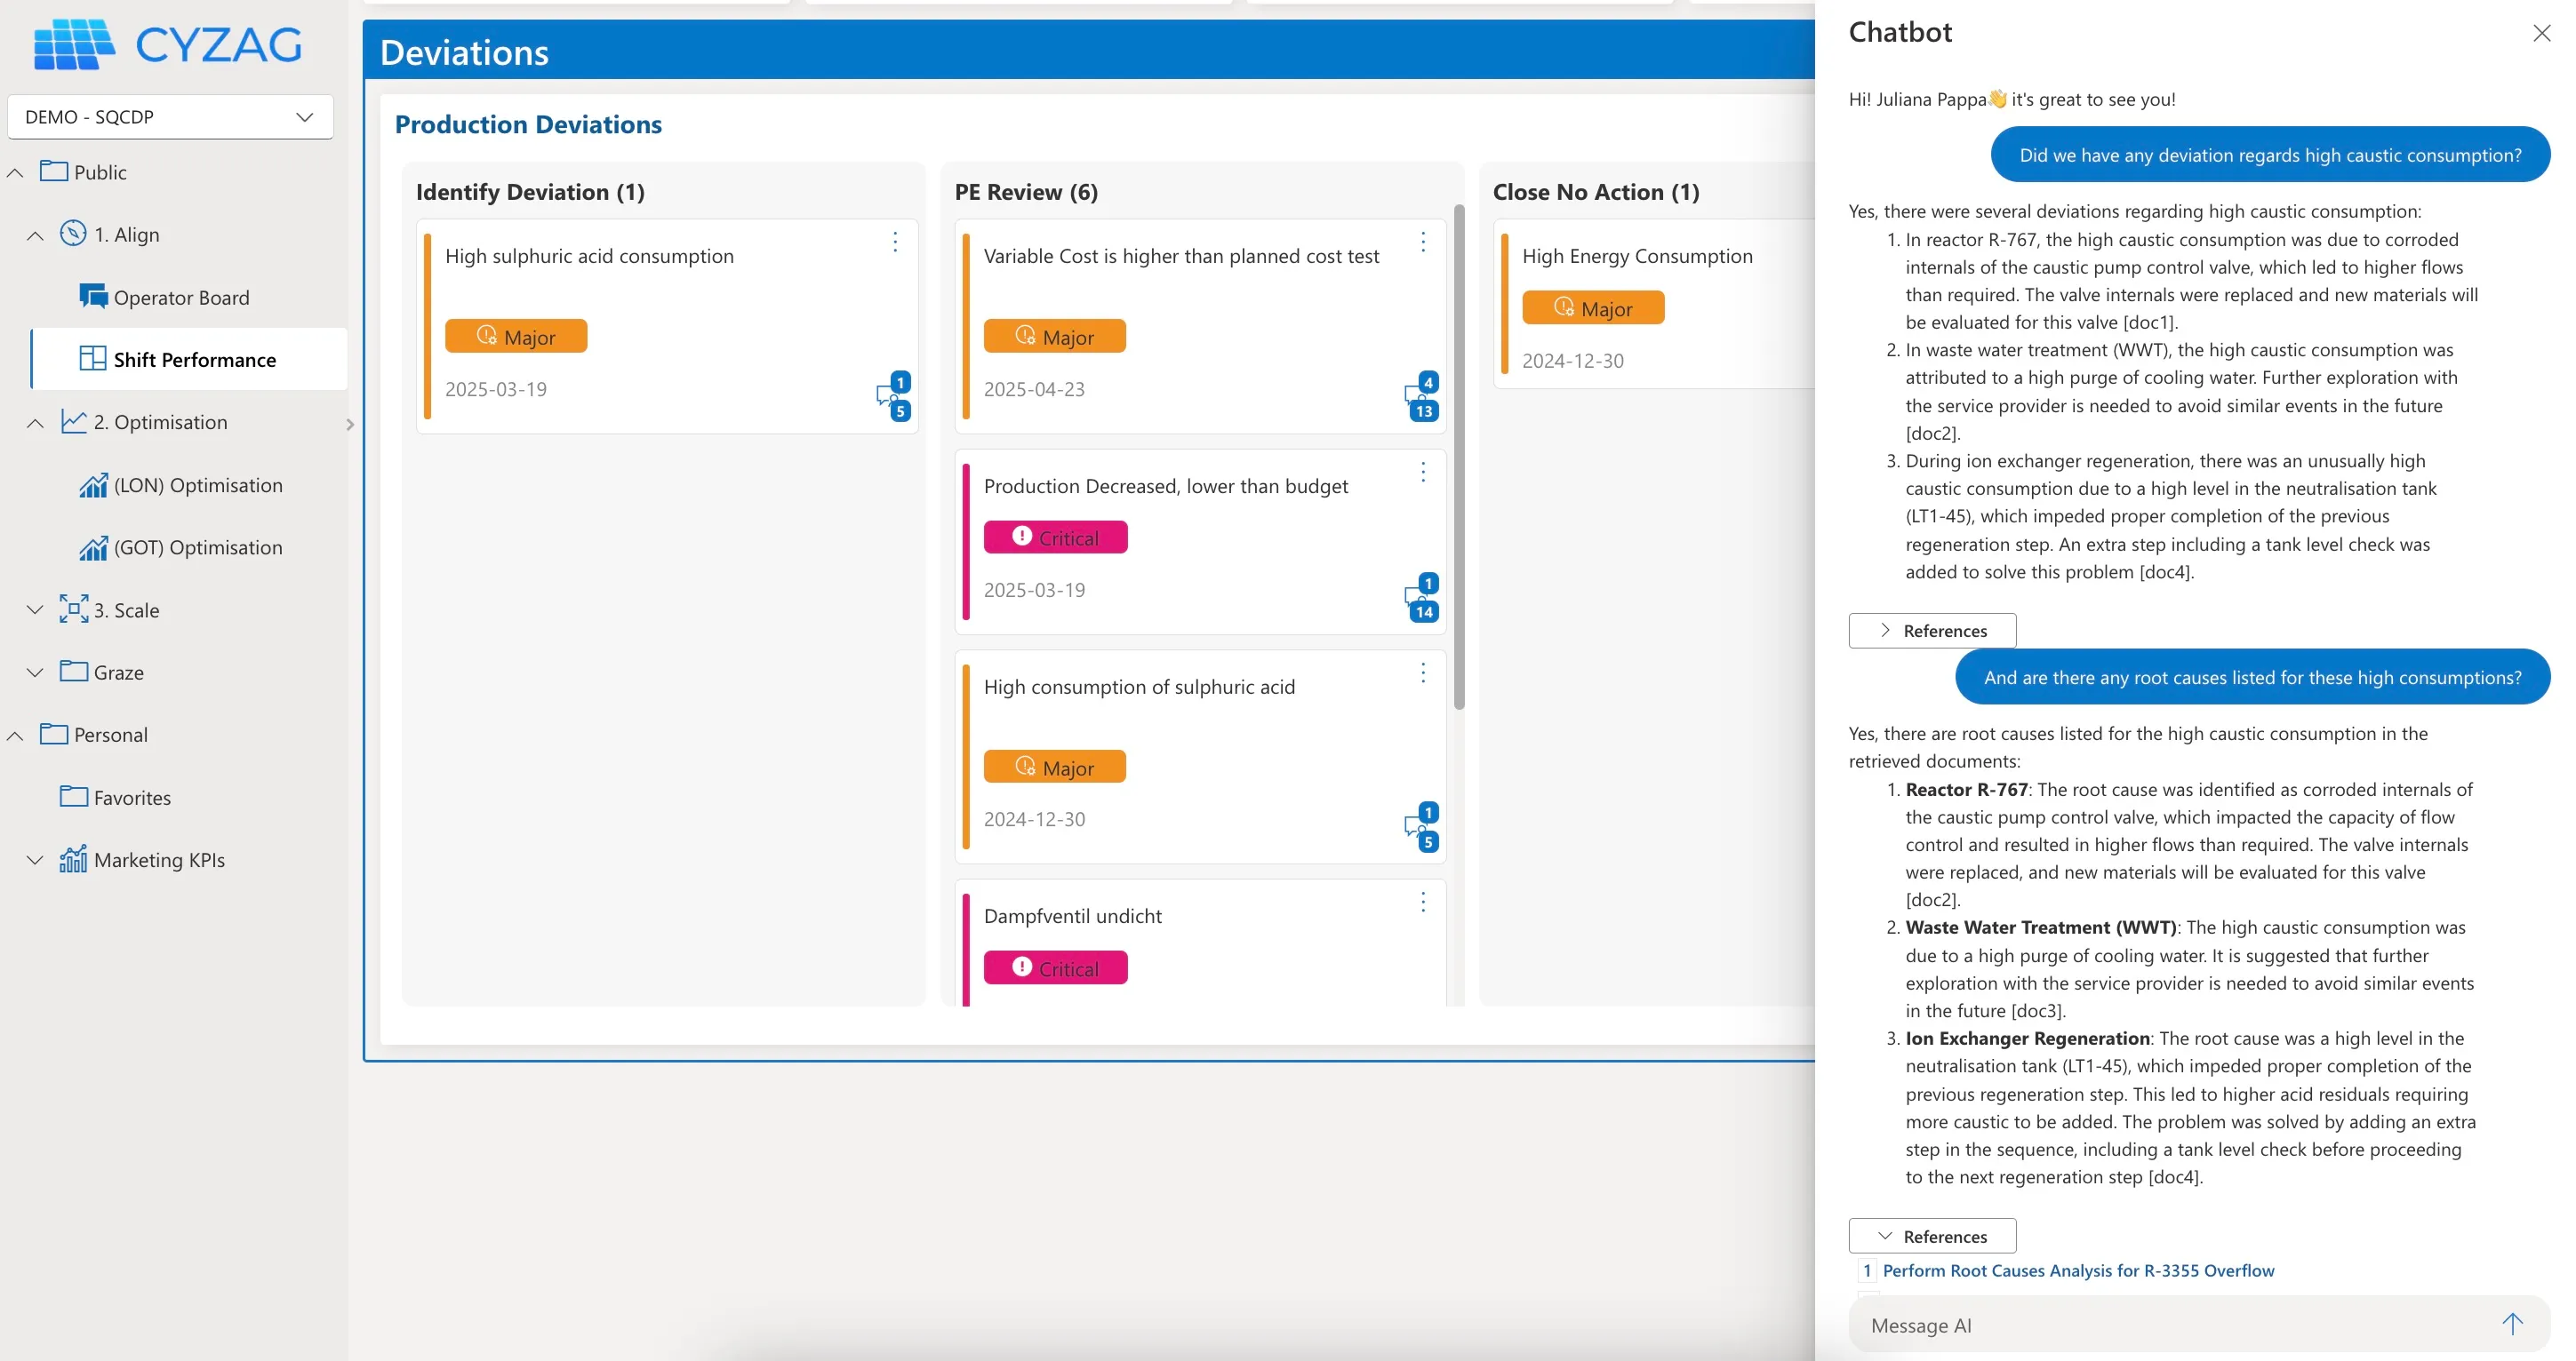Click the Shift Performance grid icon
The image size is (2576, 1361).
93,359
